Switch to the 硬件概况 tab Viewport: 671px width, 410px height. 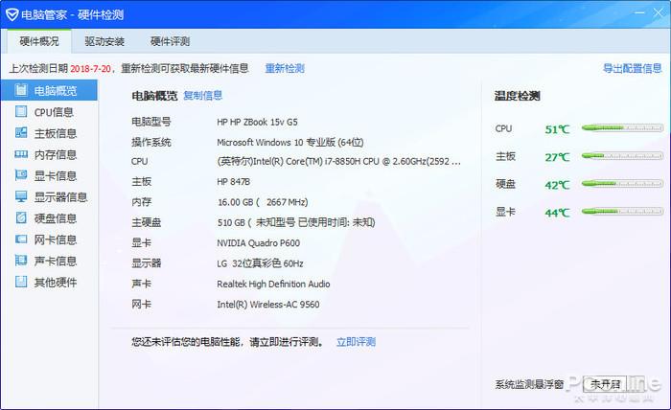[x=39, y=41]
